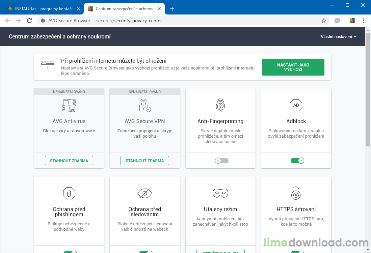Viewport: 371px width, 253px height.
Task: Open the Vlastní nastavení dropdown
Action: pos(338,36)
